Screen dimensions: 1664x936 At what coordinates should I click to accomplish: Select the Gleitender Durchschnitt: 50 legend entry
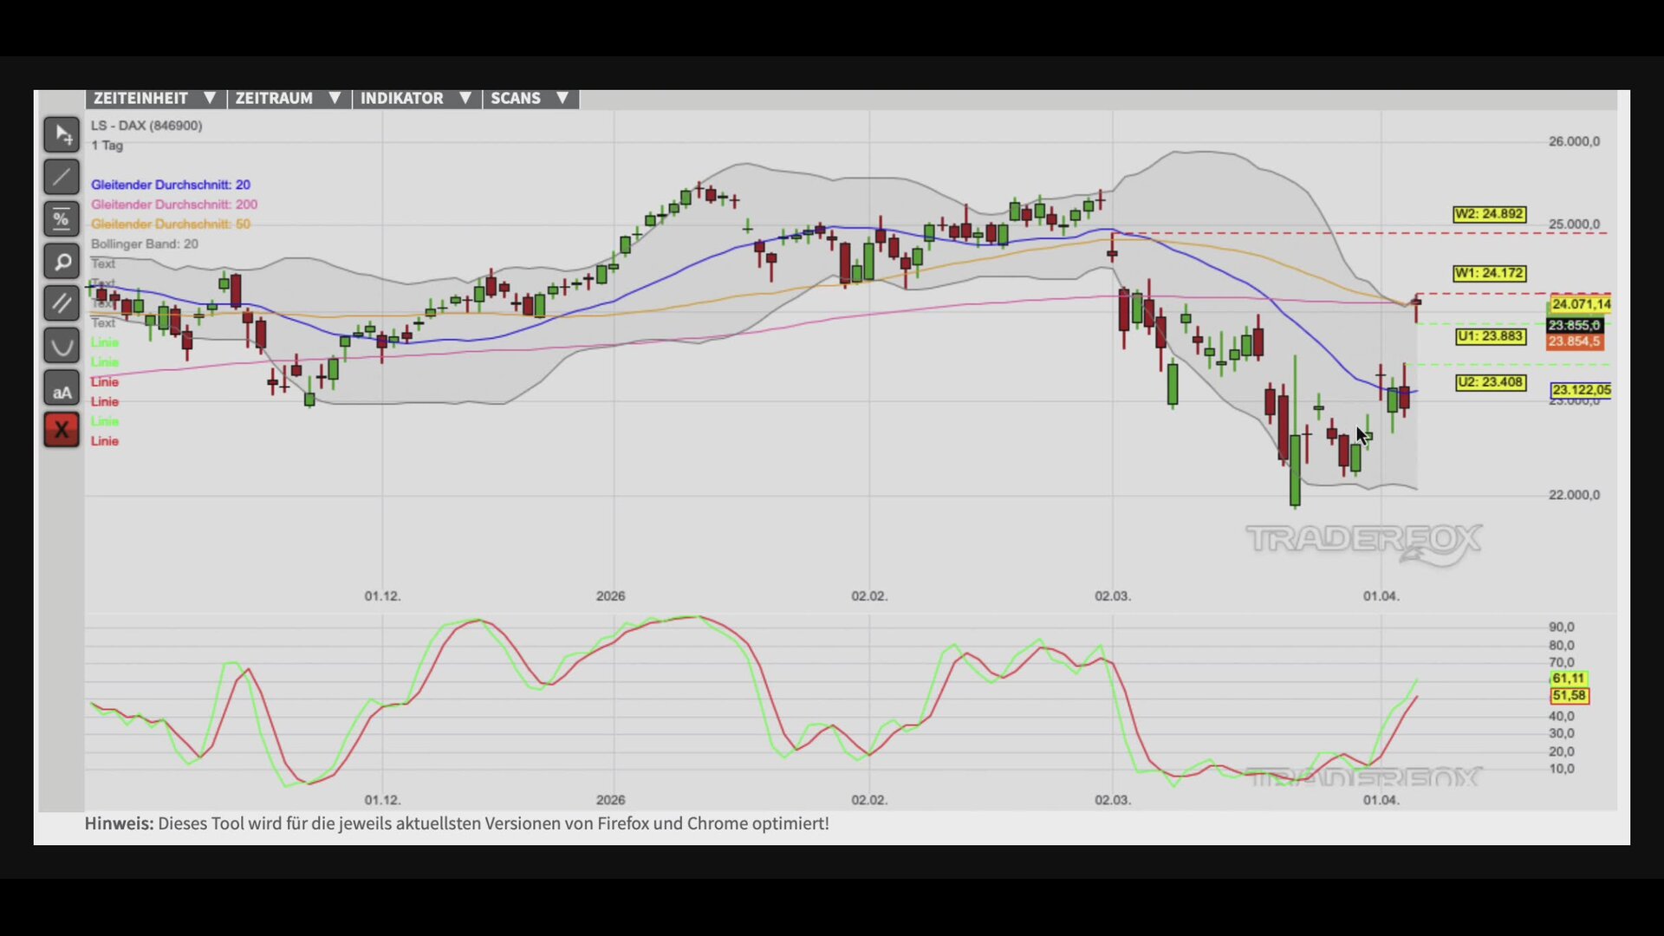tap(171, 224)
